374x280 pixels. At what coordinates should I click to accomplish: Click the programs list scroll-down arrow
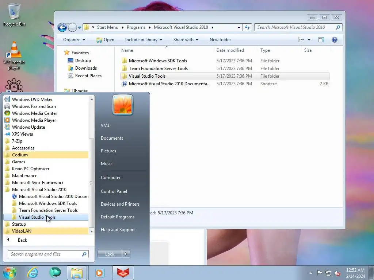(x=92, y=231)
